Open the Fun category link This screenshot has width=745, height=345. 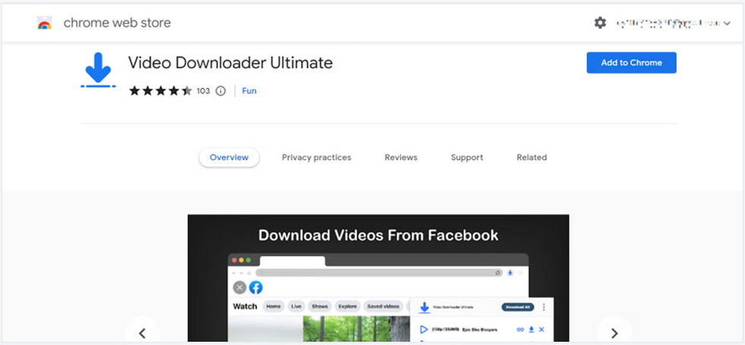pos(249,91)
